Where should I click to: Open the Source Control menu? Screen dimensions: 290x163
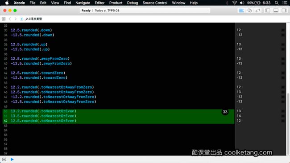click(155, 3)
